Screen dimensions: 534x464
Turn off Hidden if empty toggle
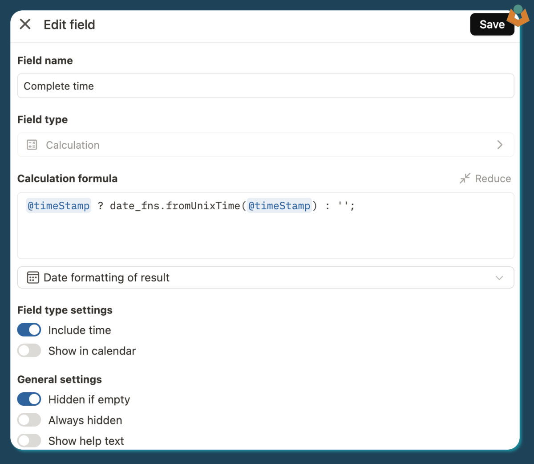tap(29, 399)
